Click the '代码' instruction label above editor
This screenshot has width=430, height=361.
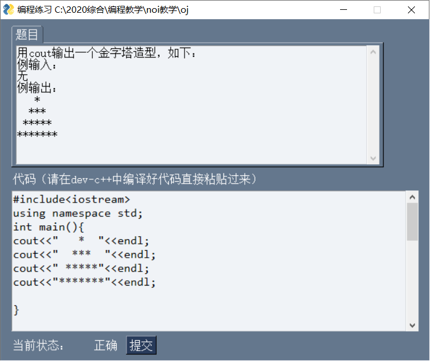[135, 179]
